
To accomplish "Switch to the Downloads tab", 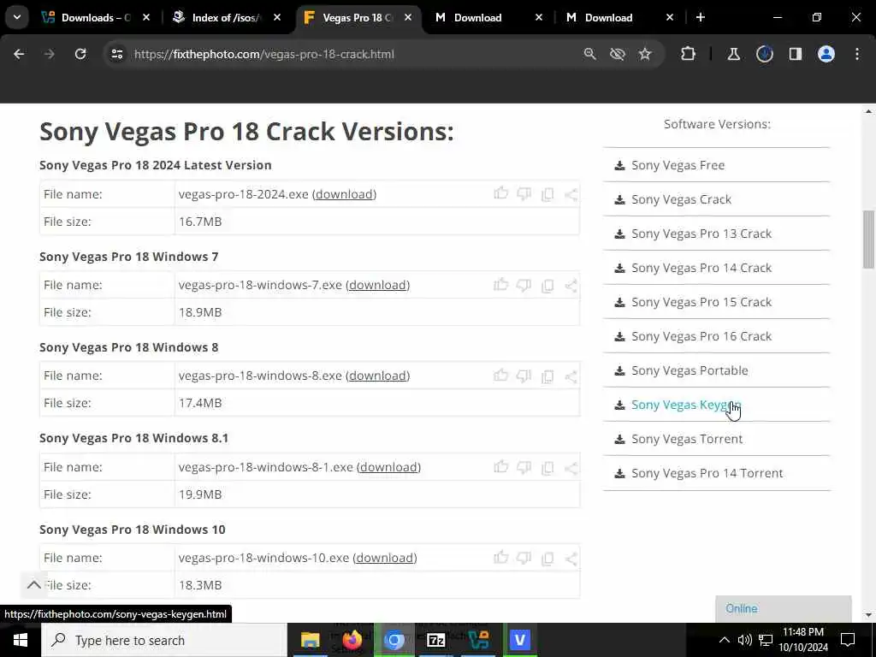I will point(97,18).
